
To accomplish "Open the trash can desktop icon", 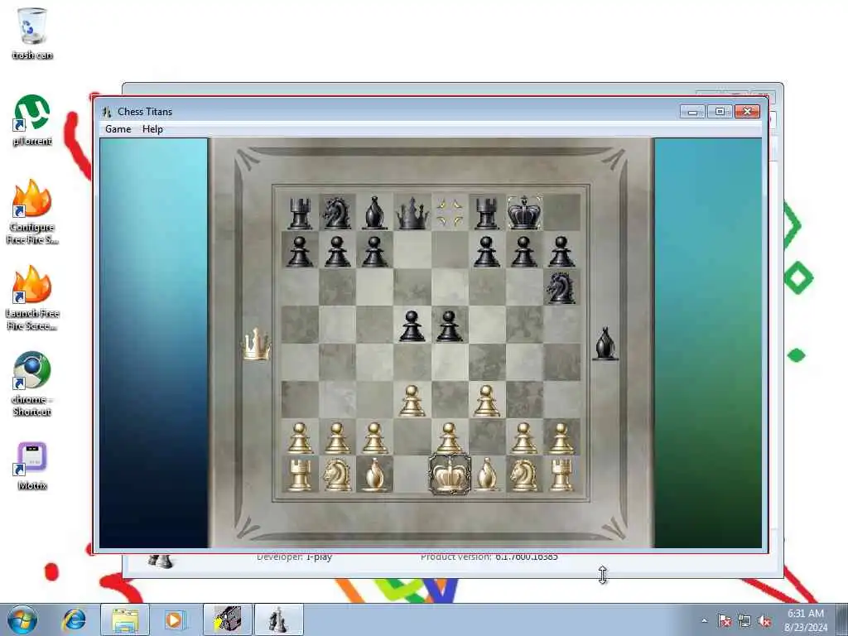I will pyautogui.click(x=32, y=33).
